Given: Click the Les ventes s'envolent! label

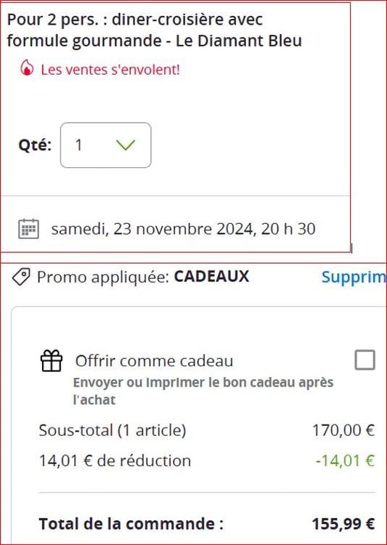Looking at the screenshot, I should pyautogui.click(x=110, y=69).
